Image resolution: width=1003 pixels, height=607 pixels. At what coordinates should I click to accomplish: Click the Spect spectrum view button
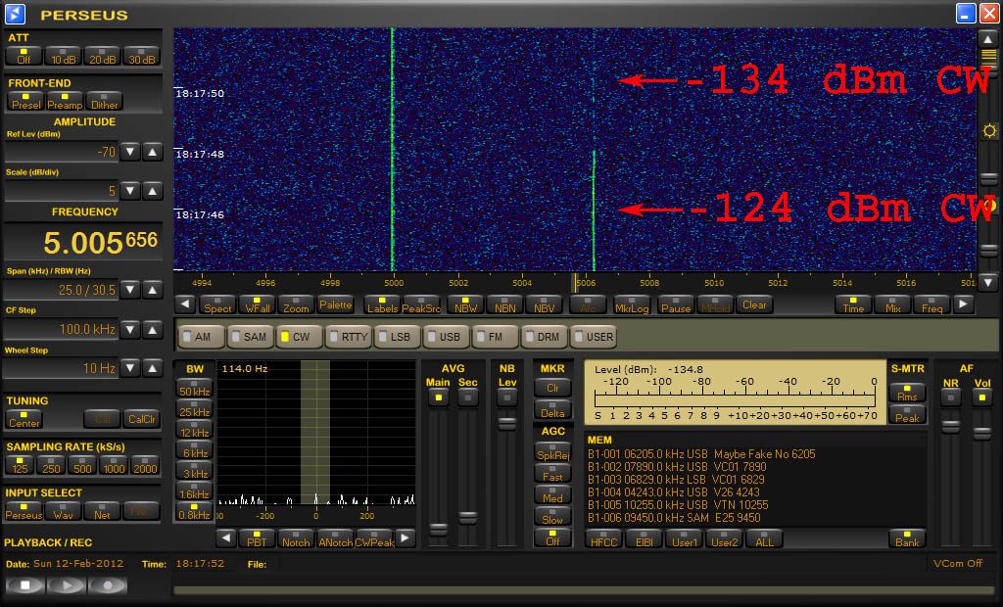click(217, 304)
